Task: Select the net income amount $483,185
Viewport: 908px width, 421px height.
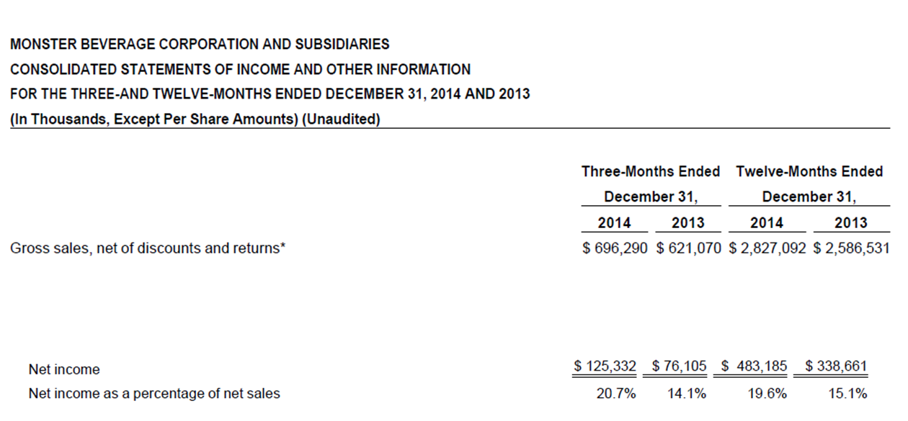Action: click(755, 366)
